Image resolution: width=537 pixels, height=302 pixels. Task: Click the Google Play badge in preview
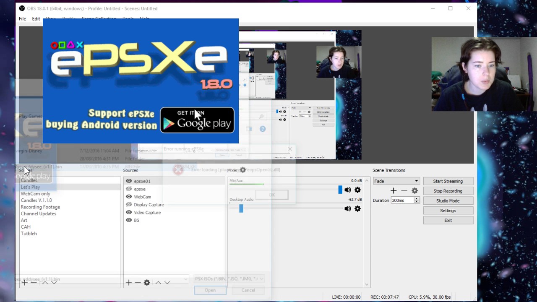click(197, 120)
